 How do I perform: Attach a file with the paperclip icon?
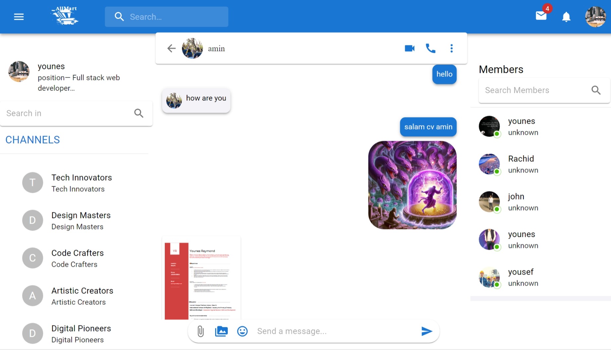tap(201, 331)
